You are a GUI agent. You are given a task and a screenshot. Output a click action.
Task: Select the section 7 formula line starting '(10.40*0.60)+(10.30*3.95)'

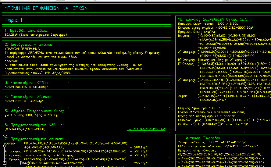[x=76, y=143]
